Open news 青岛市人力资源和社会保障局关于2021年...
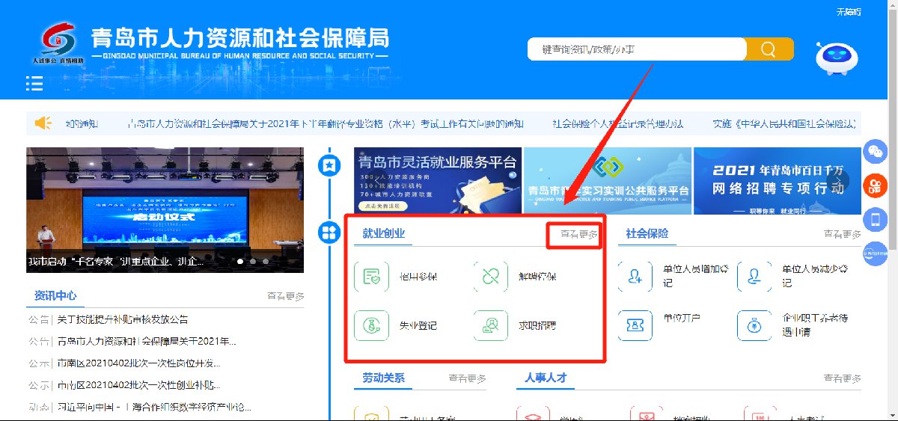The image size is (898, 421). (x=147, y=342)
